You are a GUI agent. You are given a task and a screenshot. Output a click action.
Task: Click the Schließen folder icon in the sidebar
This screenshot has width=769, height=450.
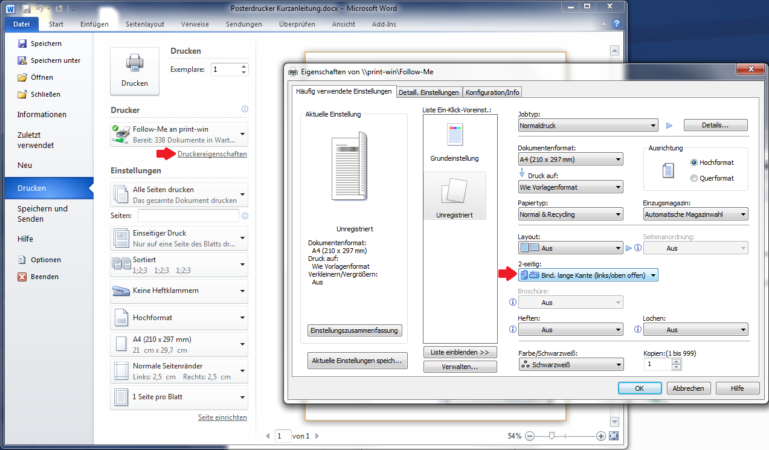[x=22, y=94]
